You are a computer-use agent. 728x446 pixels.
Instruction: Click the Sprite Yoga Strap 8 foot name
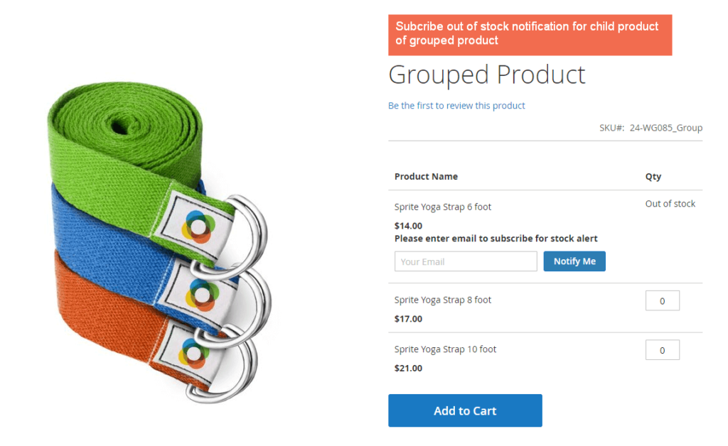coord(443,300)
